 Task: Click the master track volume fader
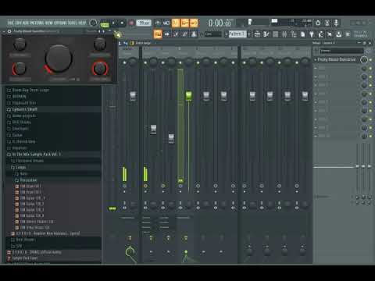point(133,96)
